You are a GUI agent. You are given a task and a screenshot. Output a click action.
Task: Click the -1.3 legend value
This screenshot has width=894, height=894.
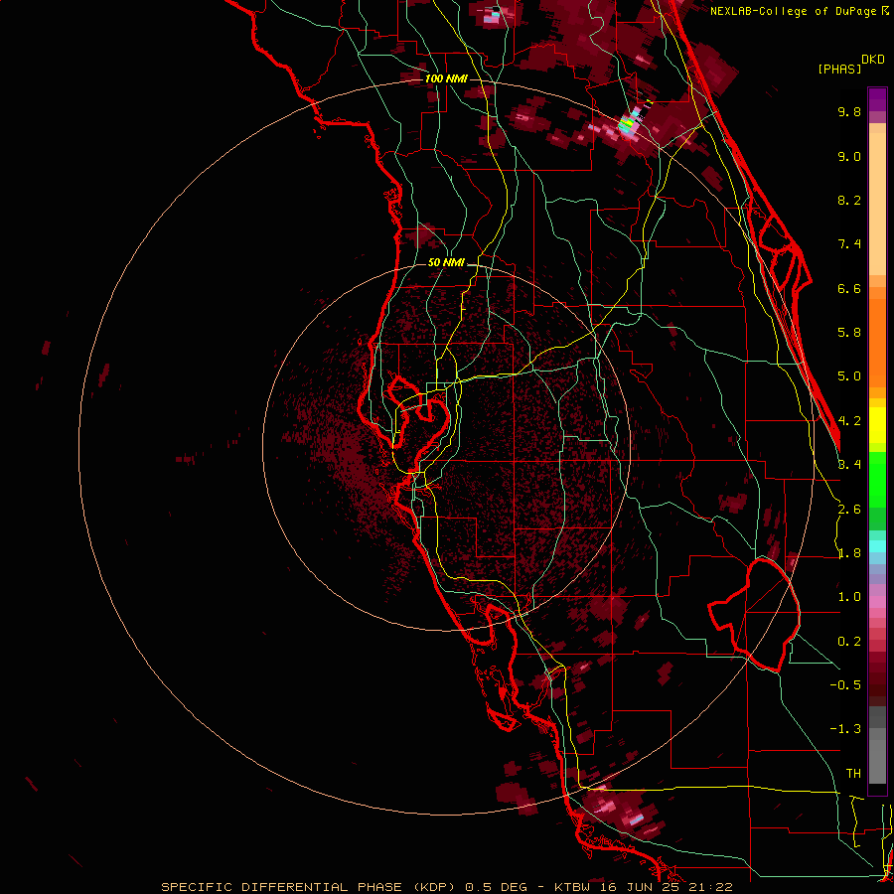point(845,729)
